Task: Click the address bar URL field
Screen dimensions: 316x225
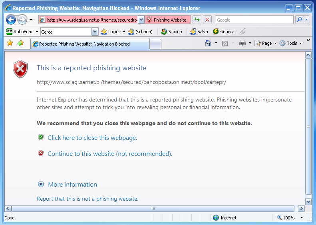Action: click(x=88, y=20)
